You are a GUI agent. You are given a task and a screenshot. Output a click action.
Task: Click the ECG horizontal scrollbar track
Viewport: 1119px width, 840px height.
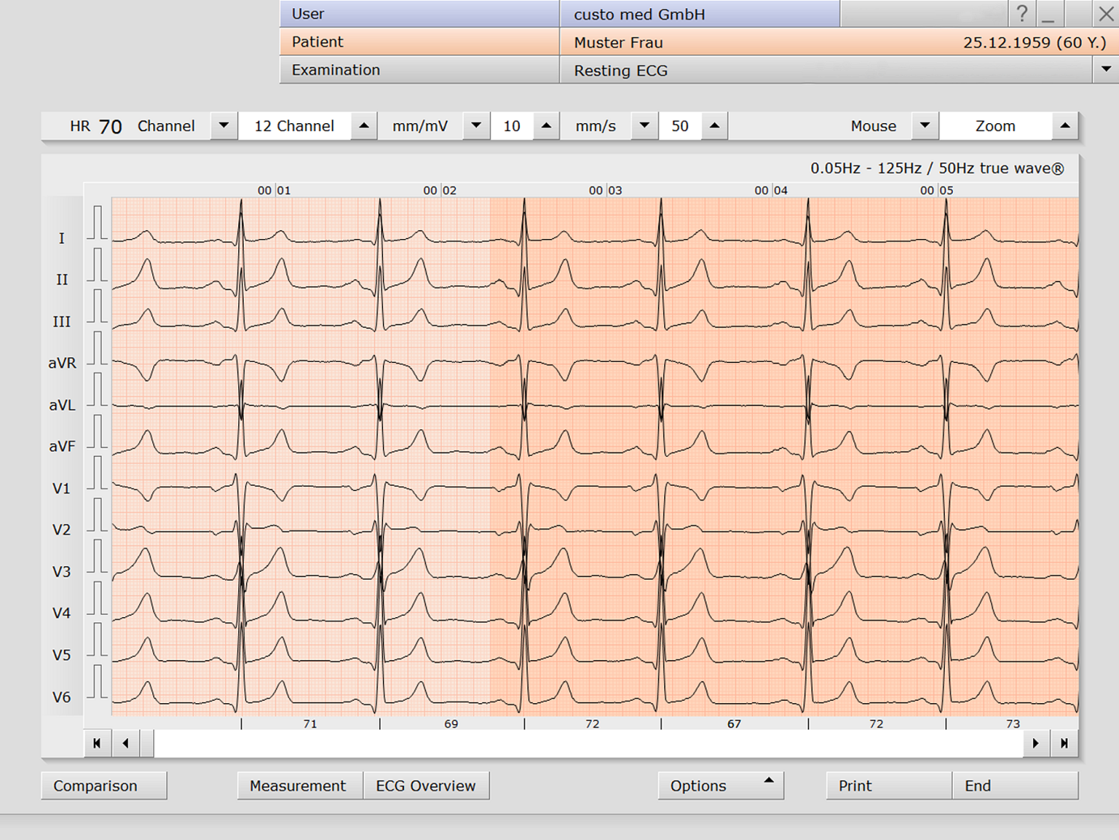tap(589, 743)
